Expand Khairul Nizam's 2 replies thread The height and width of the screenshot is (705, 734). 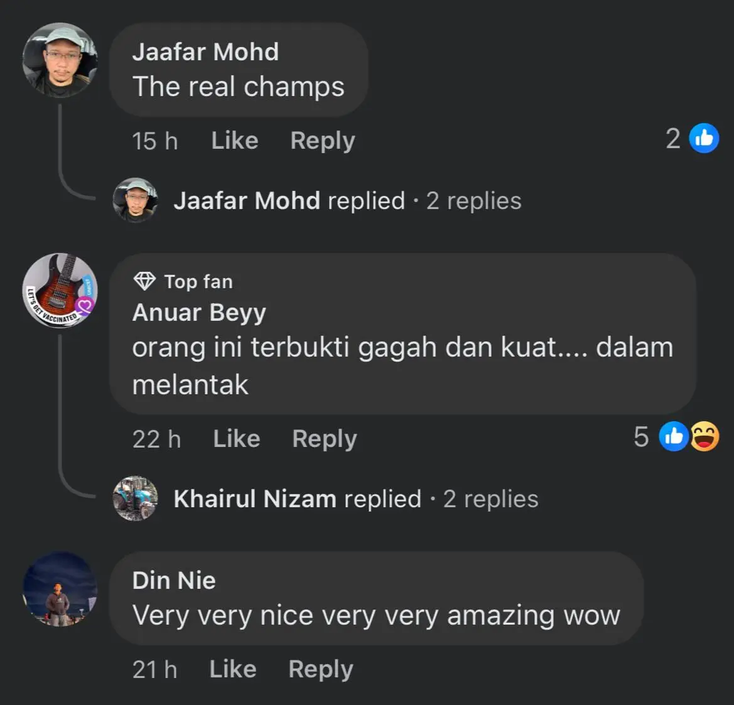point(490,499)
